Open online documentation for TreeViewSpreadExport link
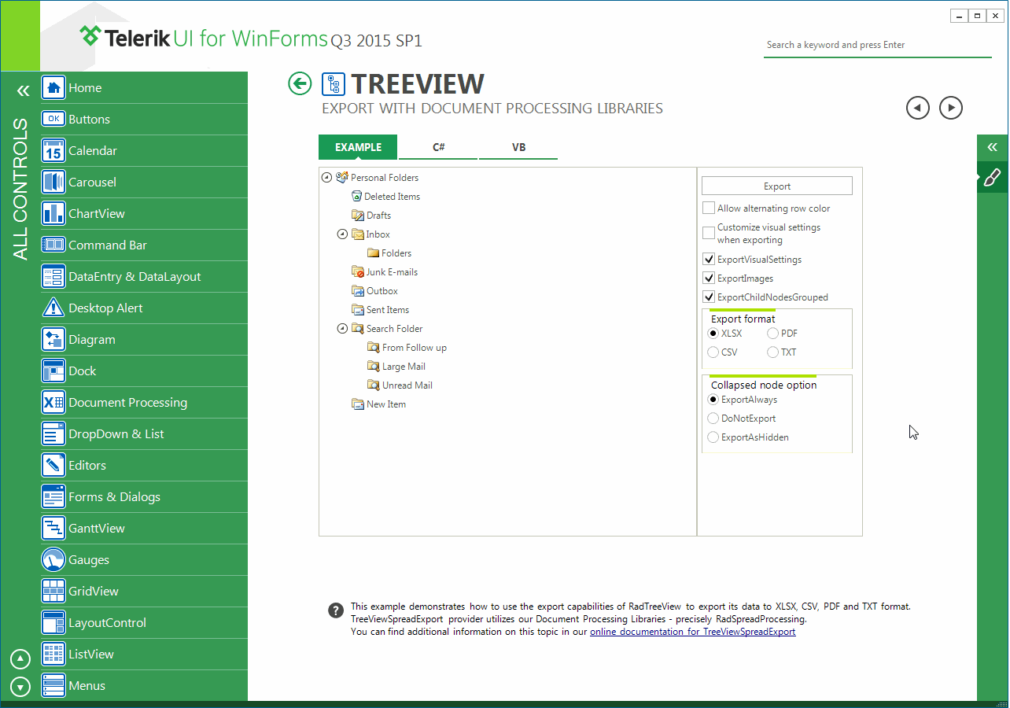This screenshot has height=708, width=1010. tap(693, 632)
